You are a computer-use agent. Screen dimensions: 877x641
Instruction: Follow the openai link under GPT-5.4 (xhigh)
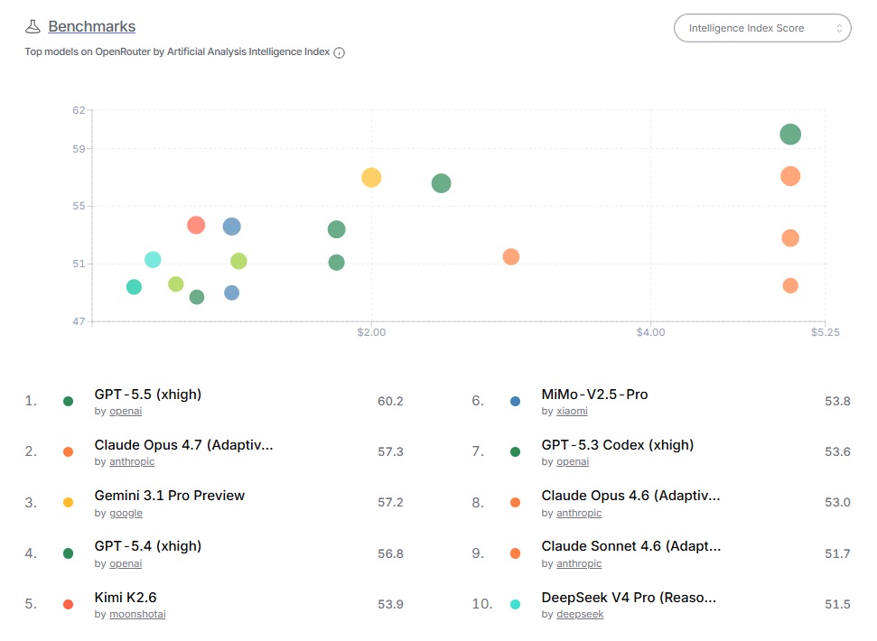(x=126, y=563)
